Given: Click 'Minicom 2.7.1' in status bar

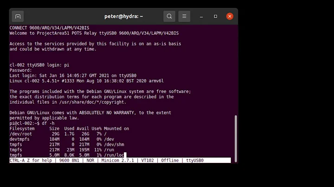Looking at the screenshot, I should (x=117, y=161).
